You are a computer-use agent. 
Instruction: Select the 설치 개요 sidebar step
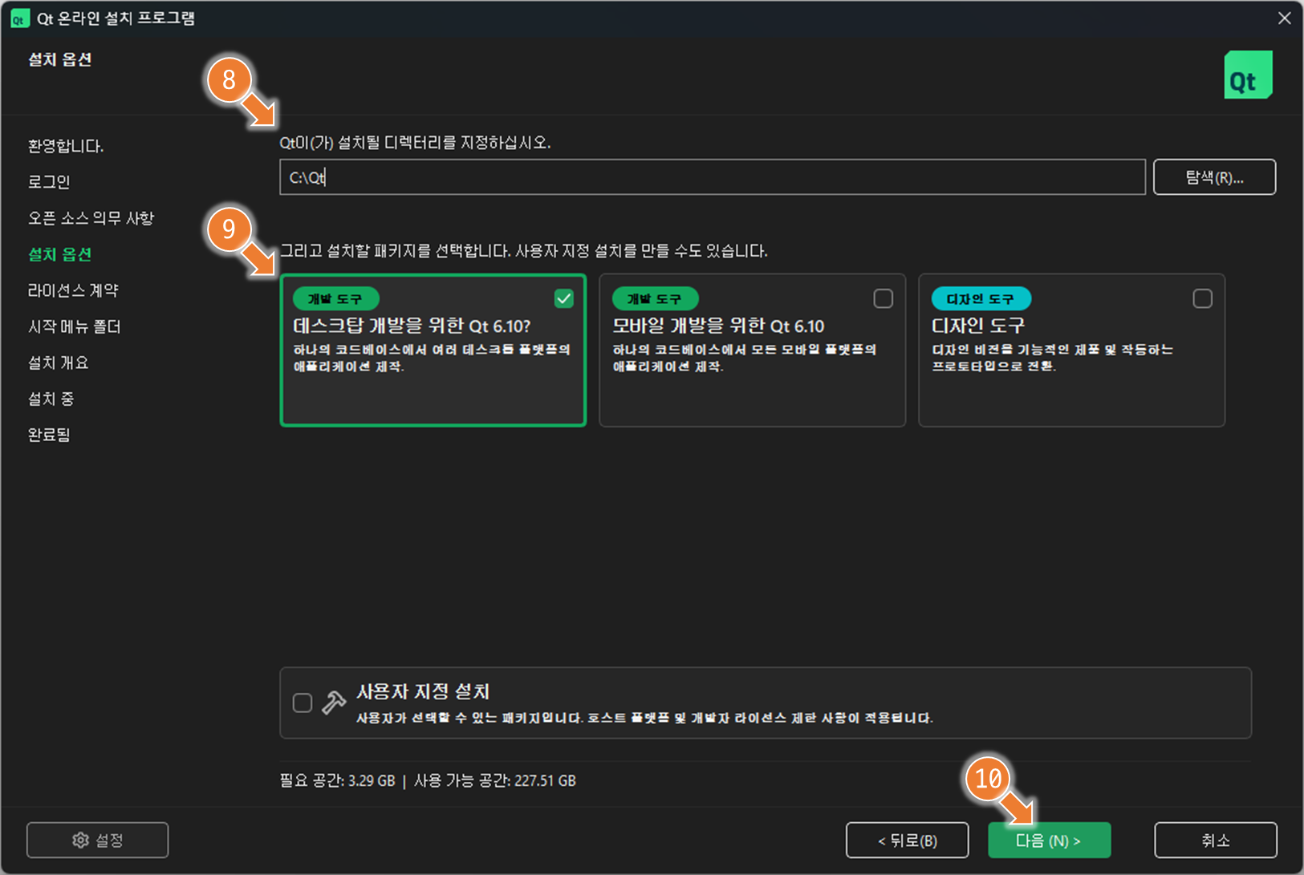click(58, 363)
